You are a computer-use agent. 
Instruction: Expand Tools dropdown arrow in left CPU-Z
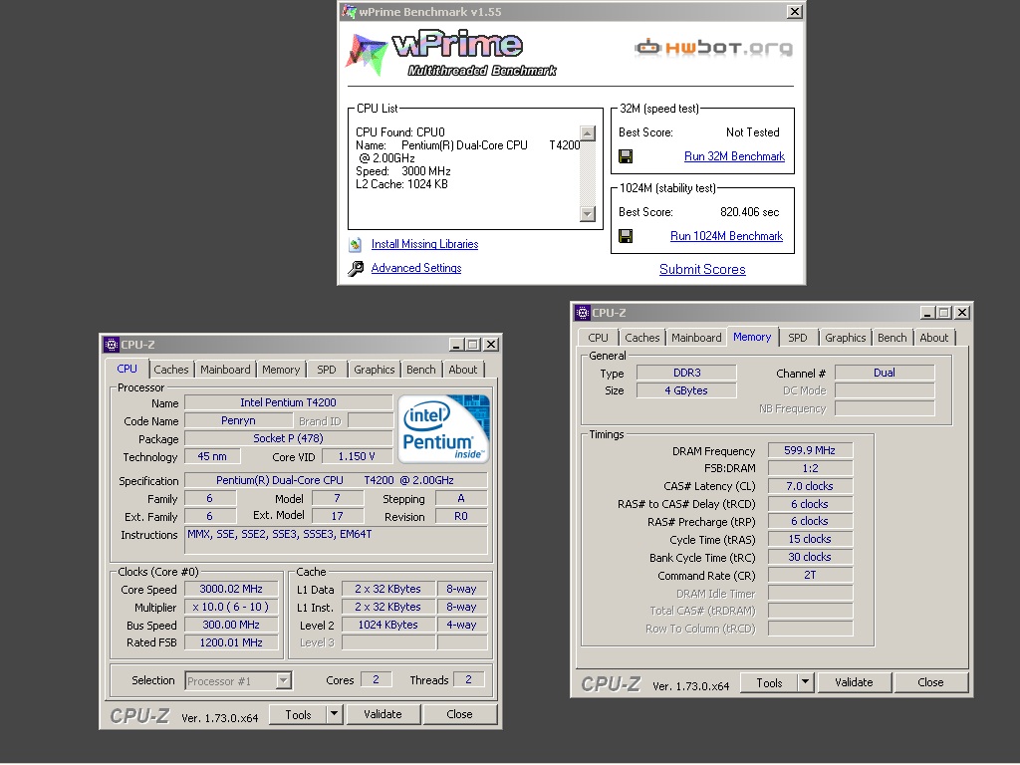pyautogui.click(x=335, y=715)
